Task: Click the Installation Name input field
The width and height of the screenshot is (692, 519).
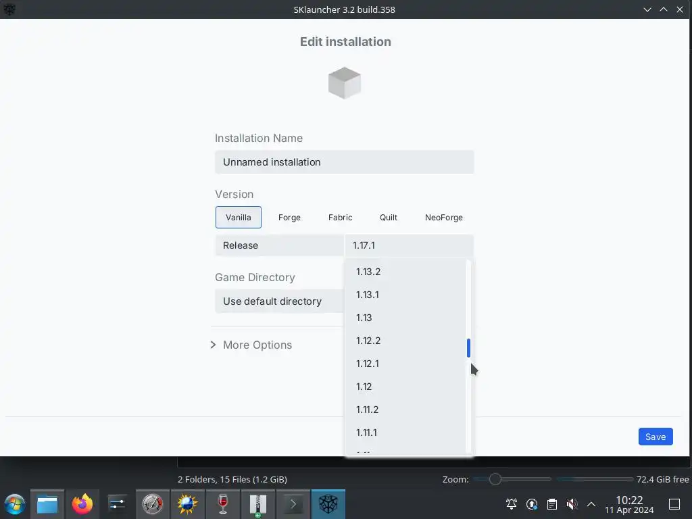Action: 345,162
